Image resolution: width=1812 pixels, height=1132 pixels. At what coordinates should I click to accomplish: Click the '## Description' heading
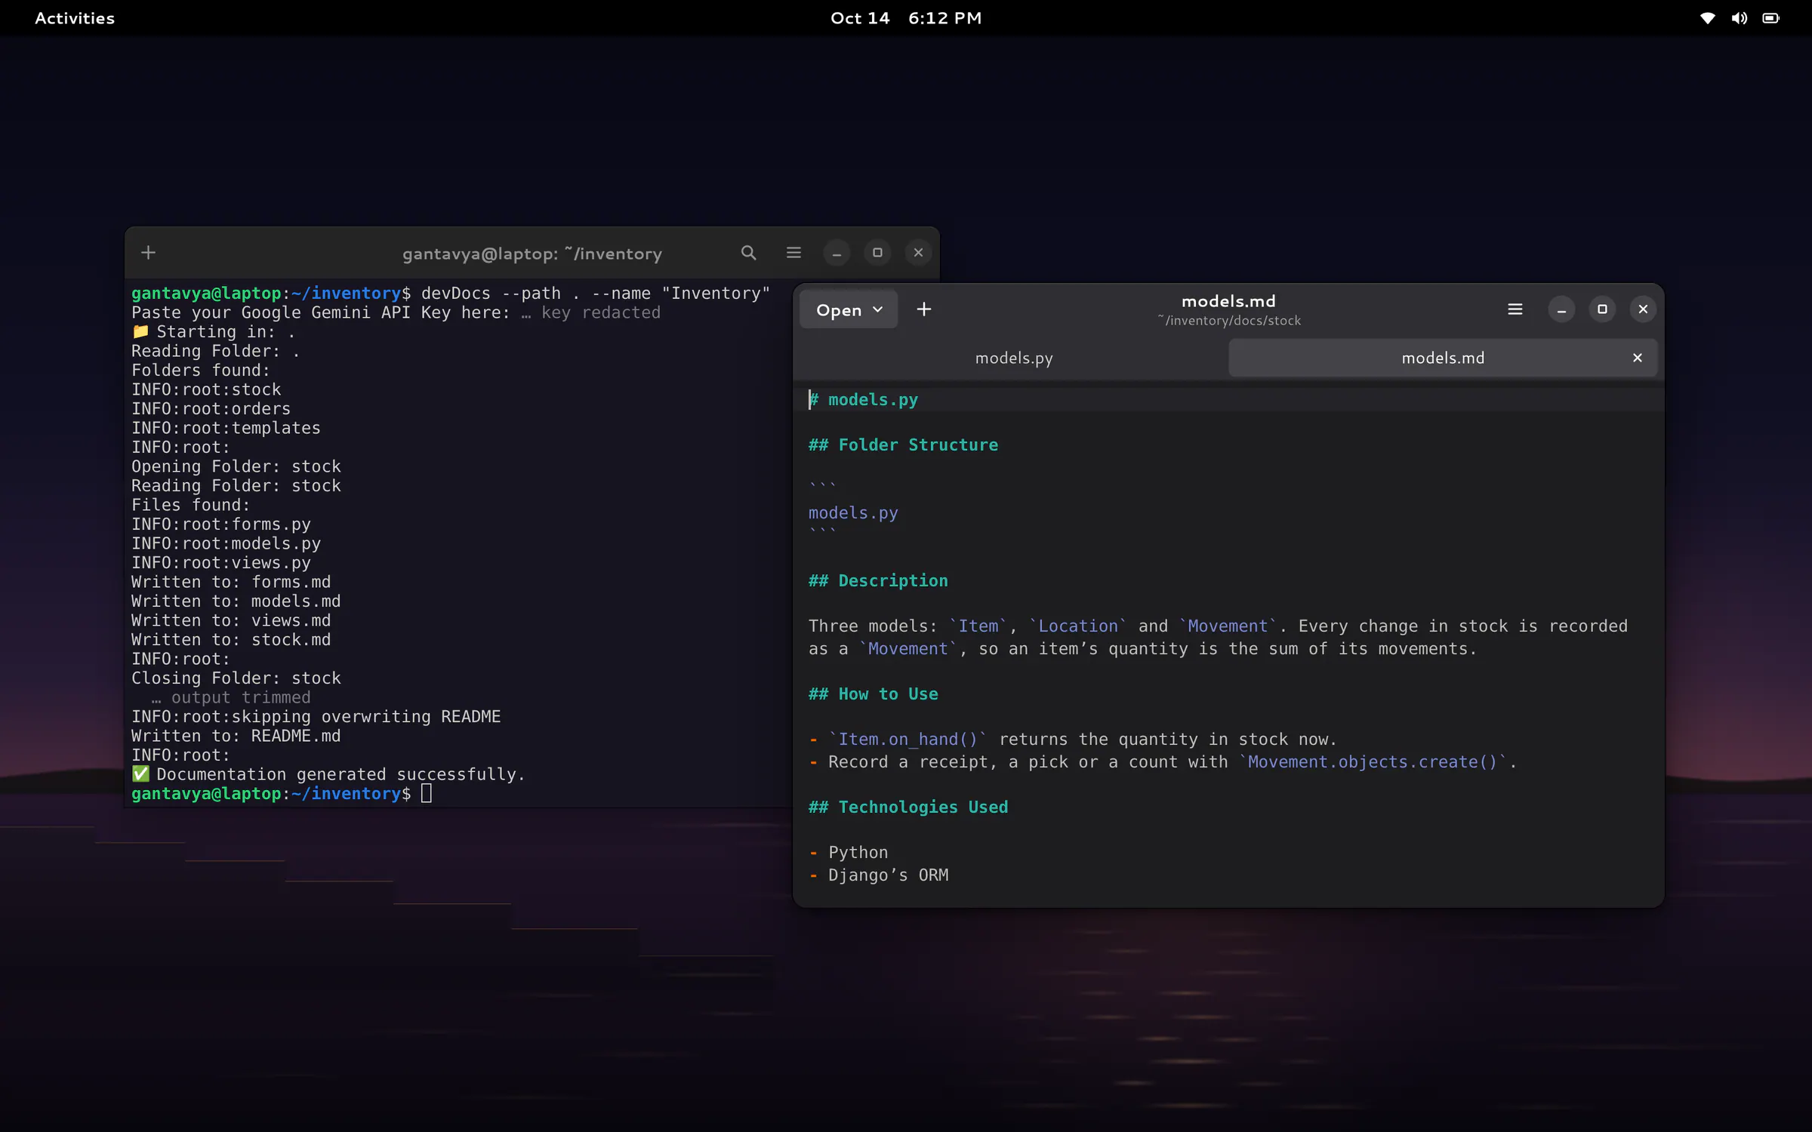pos(878,581)
